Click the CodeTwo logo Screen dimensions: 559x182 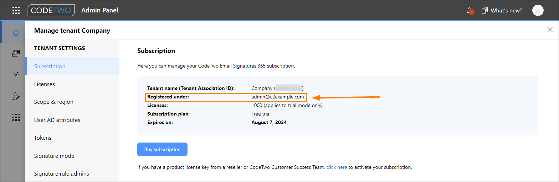click(51, 10)
